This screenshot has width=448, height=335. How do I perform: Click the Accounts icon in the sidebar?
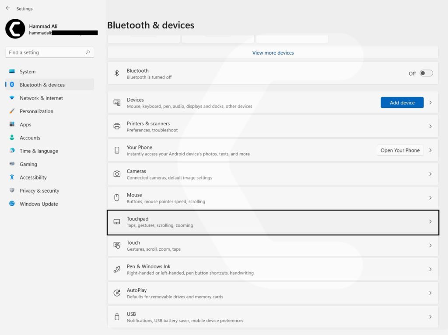pyautogui.click(x=11, y=138)
